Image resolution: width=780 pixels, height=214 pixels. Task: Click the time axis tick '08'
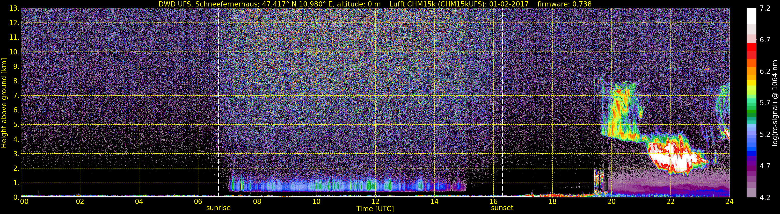(x=257, y=202)
